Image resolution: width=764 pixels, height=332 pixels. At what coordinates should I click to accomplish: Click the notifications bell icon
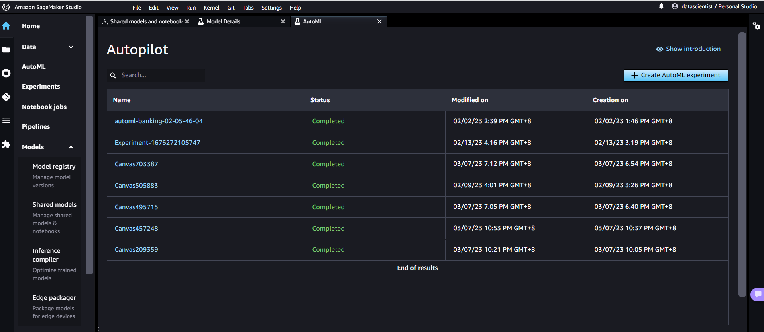(x=661, y=6)
